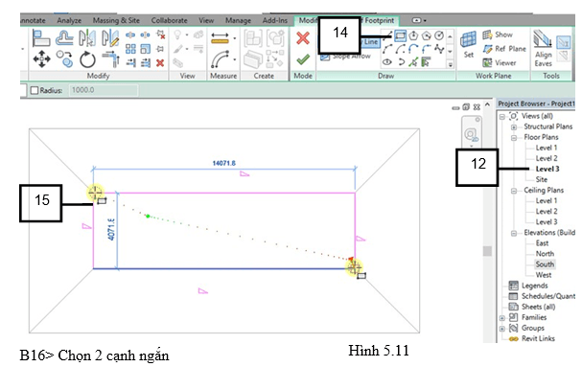Choose Mirror - Pick Axis tool

click(x=87, y=38)
